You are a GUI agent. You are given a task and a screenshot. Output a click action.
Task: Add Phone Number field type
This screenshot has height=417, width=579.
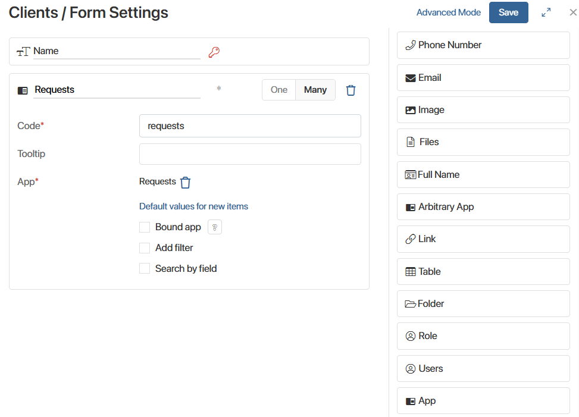tap(483, 45)
